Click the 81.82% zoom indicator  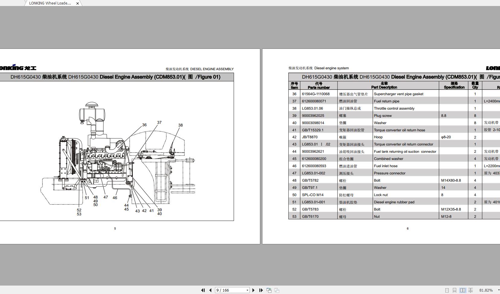point(486,290)
